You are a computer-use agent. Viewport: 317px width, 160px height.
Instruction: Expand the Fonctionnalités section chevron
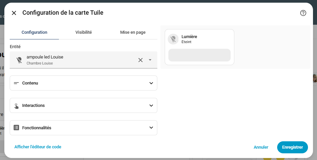151,128
